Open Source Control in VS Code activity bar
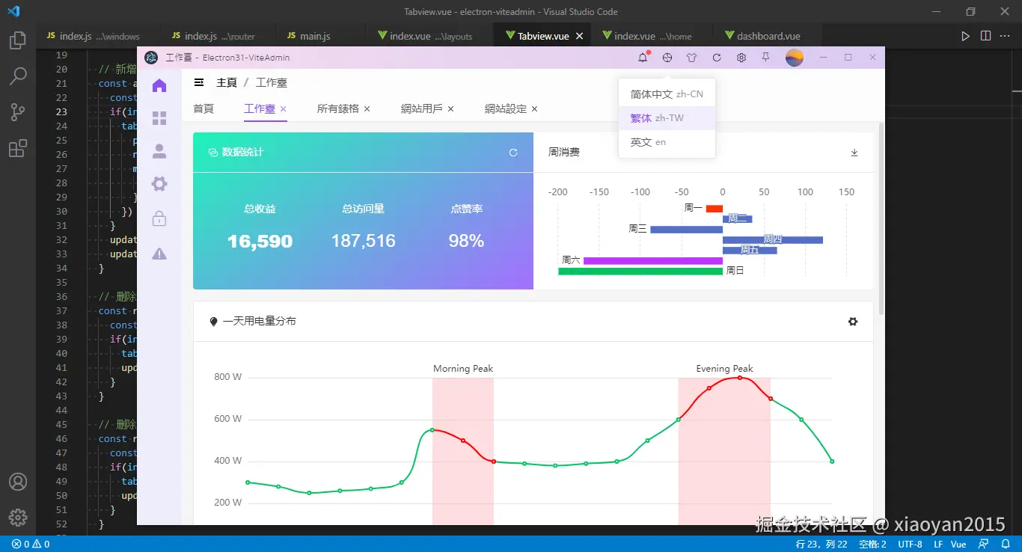1022x552 pixels. point(17,111)
